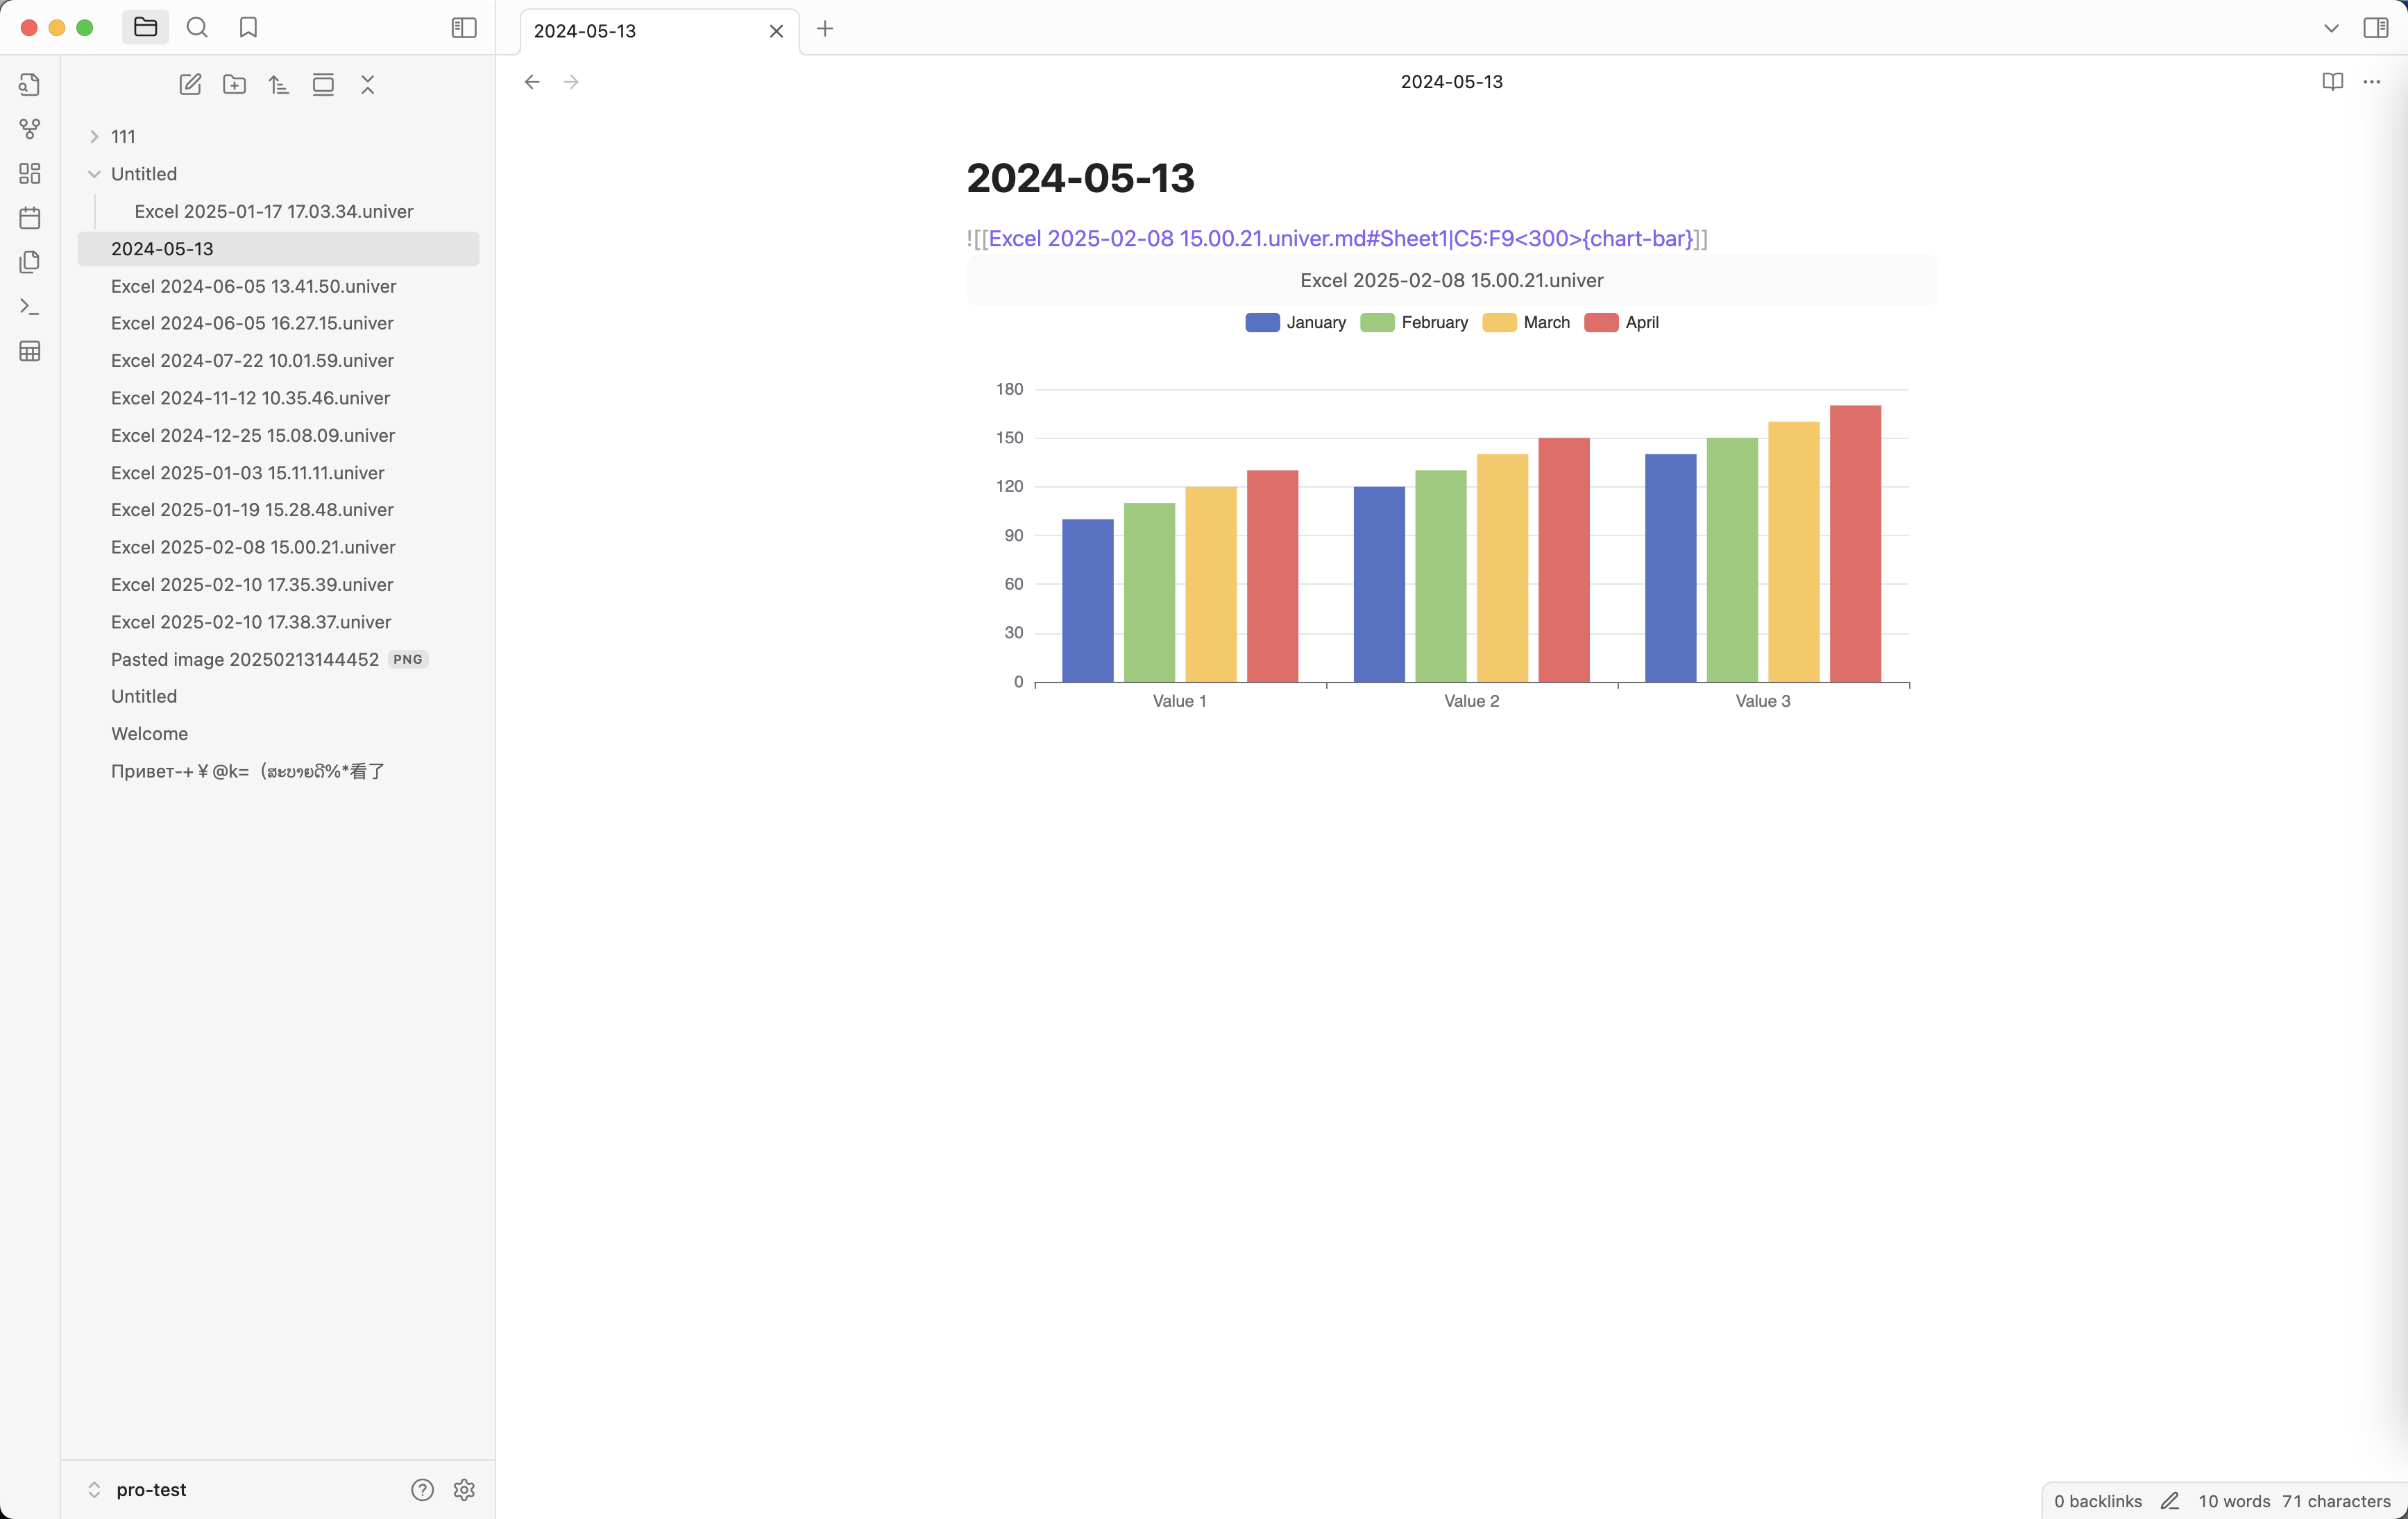Open the 0 backlinks counter
Screen dimensions: 2408x1519
tap(2097, 1500)
